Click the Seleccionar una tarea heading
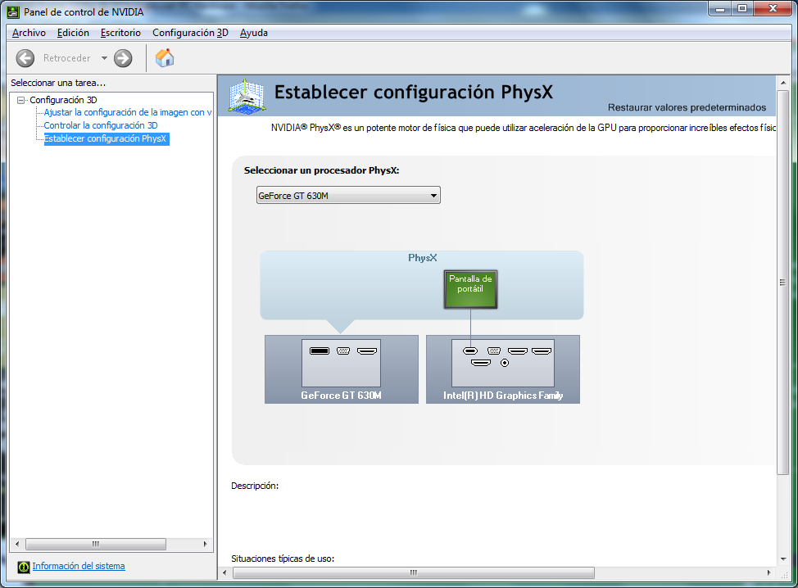Image resolution: width=798 pixels, height=588 pixels. click(58, 83)
